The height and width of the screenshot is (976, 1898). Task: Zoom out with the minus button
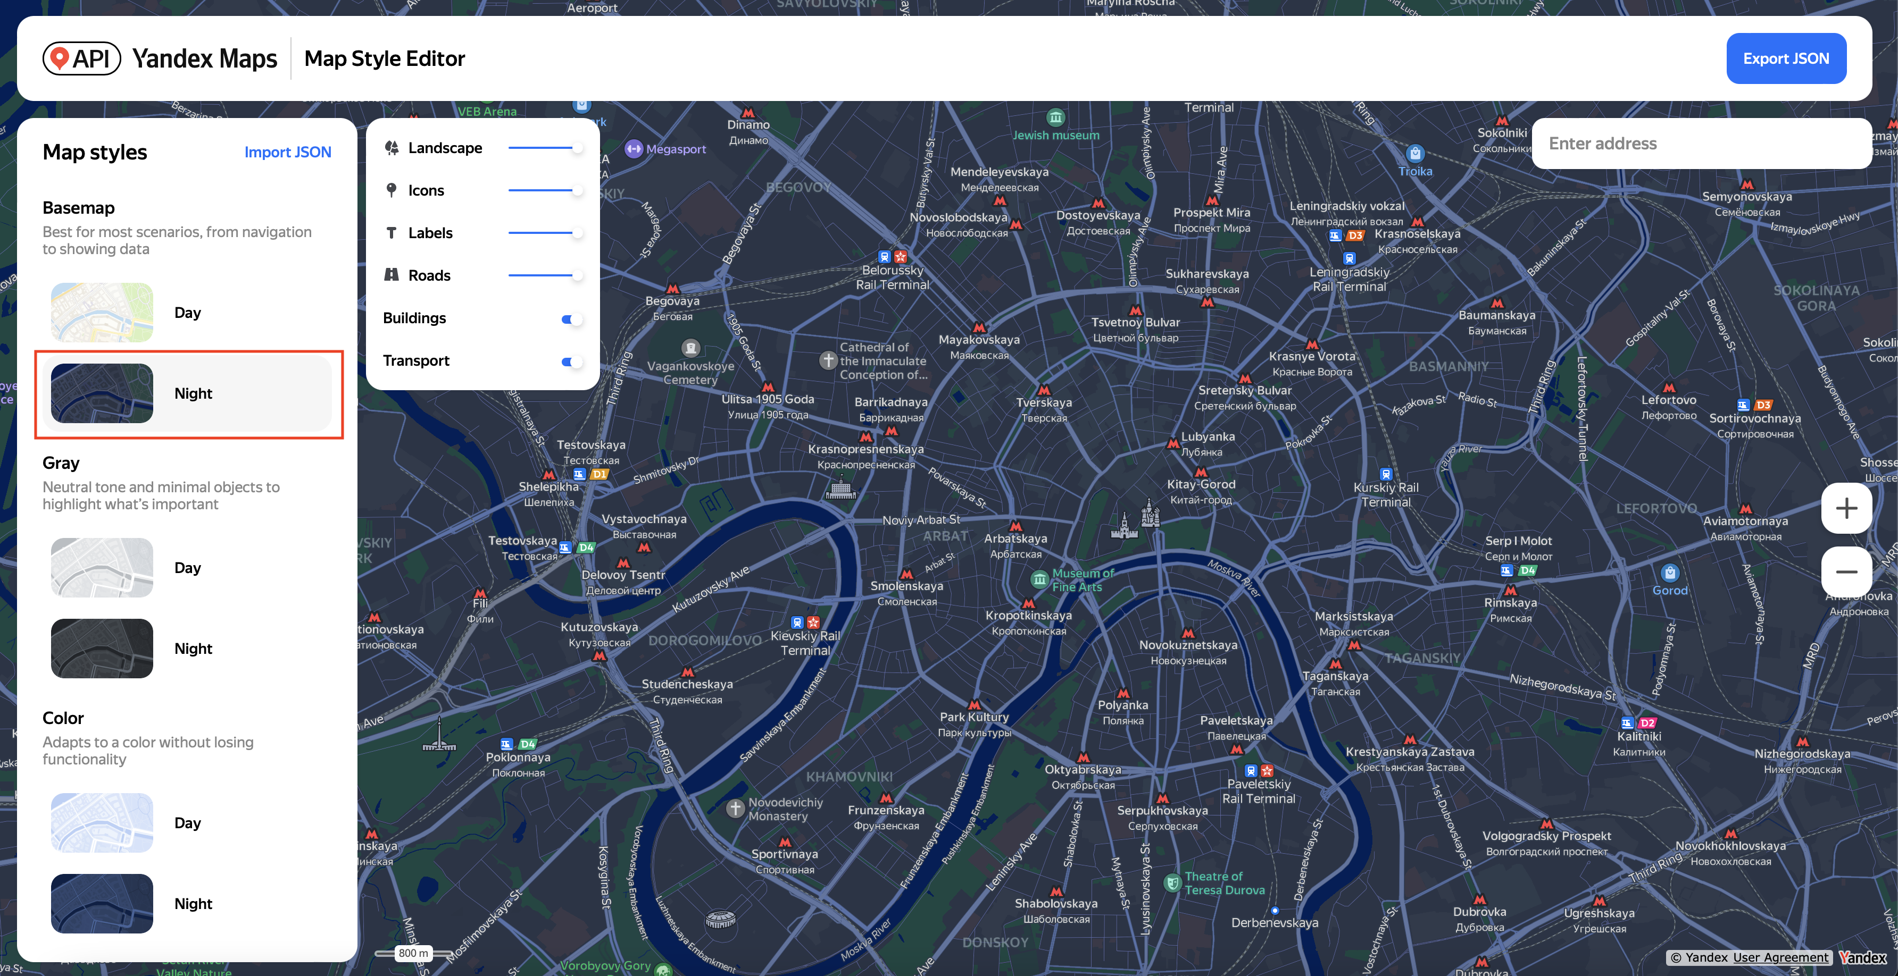(x=1846, y=572)
